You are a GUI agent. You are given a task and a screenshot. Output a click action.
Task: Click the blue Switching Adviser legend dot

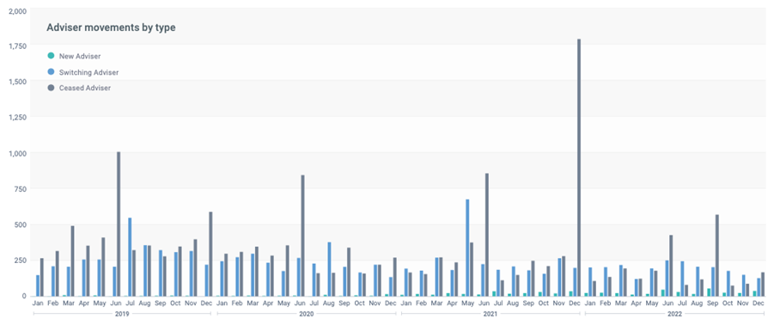[x=51, y=71]
